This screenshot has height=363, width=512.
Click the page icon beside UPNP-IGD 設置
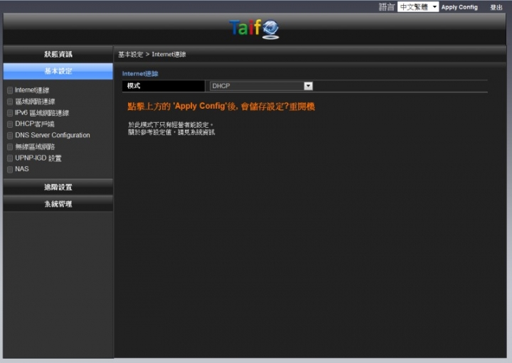(x=10, y=158)
